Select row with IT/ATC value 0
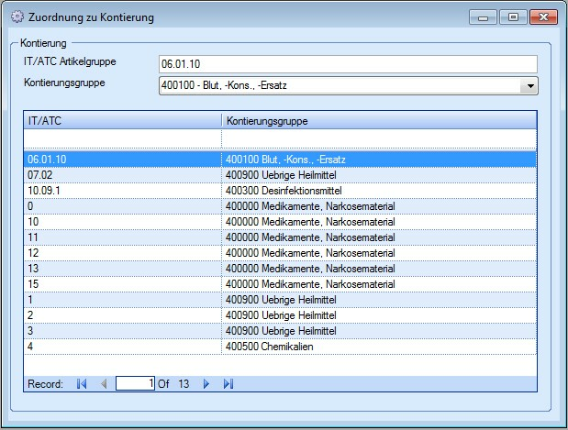This screenshot has width=568, height=430. pos(275,206)
